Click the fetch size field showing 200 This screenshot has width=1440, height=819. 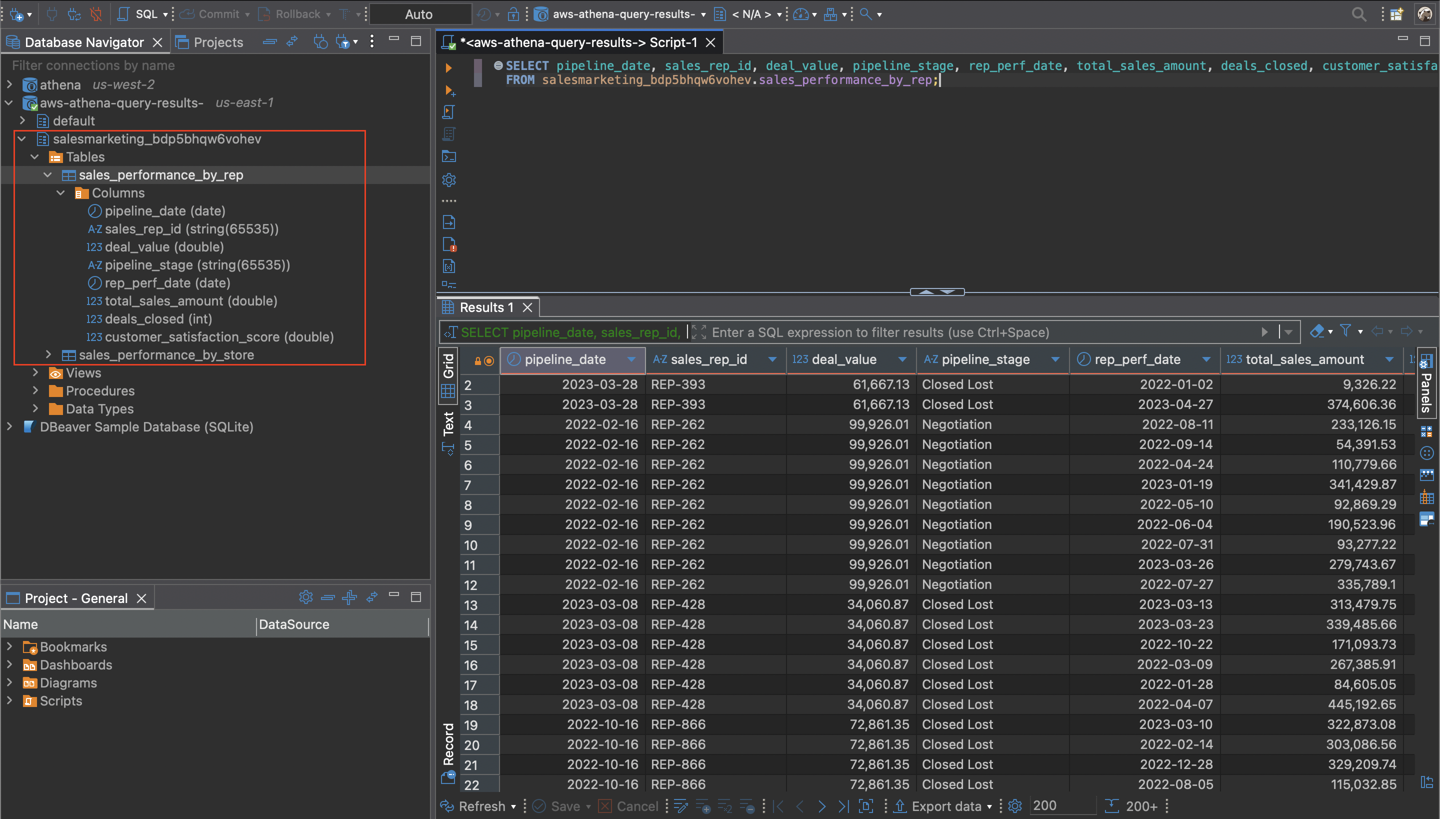1062,805
